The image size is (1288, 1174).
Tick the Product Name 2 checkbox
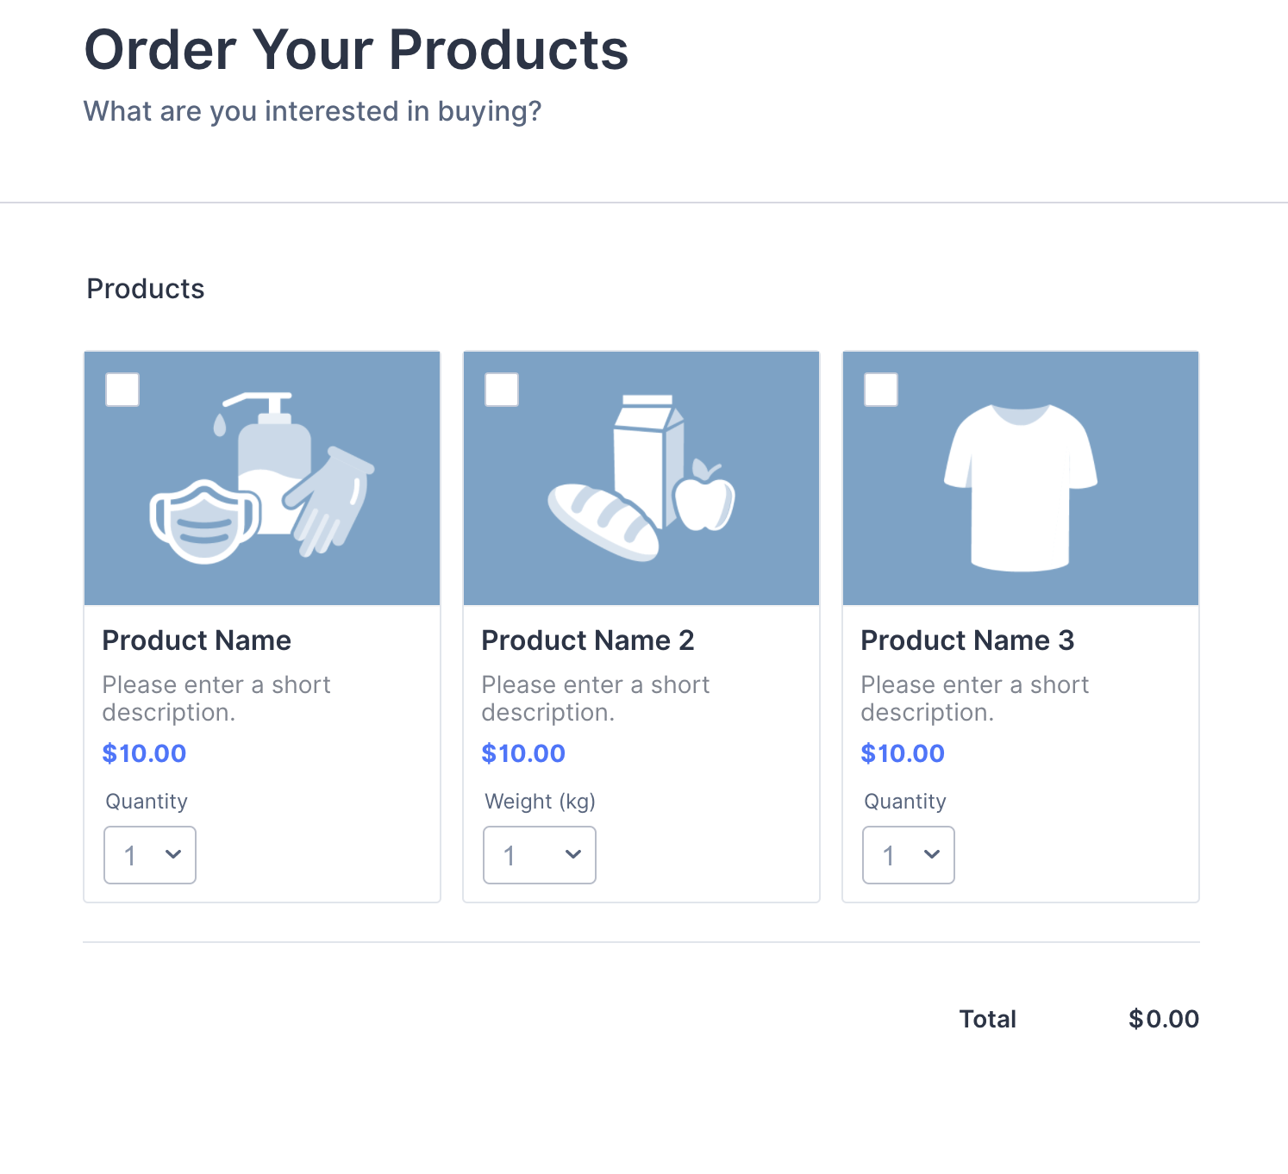502,390
